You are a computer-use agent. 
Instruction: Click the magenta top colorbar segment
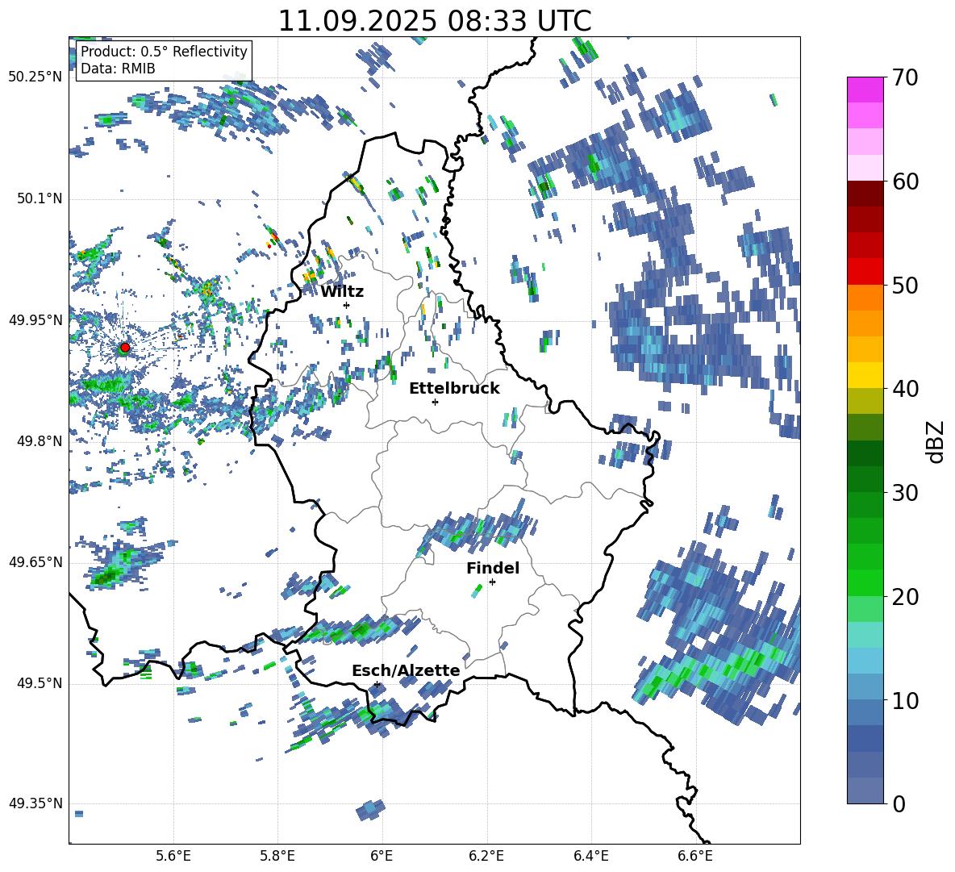tap(865, 90)
